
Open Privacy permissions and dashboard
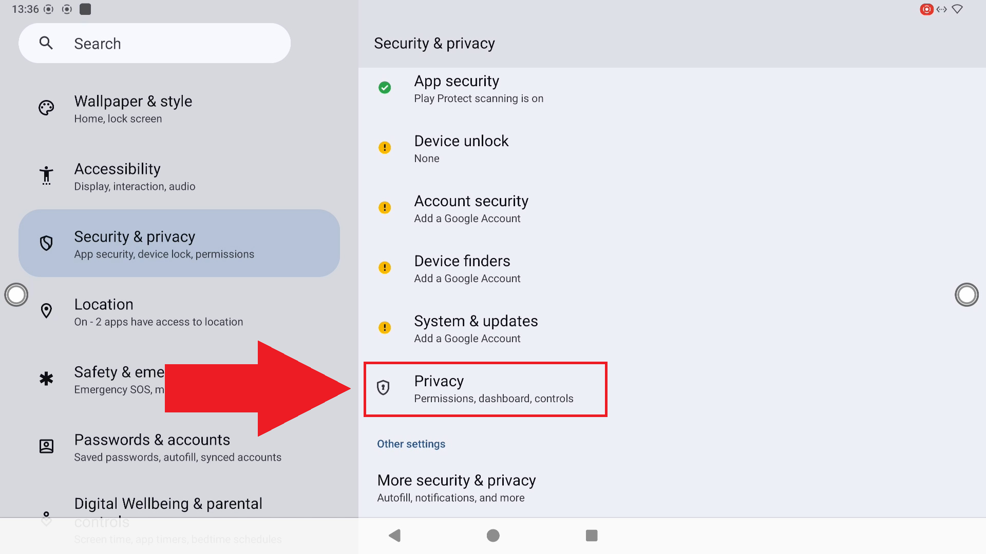click(493, 389)
